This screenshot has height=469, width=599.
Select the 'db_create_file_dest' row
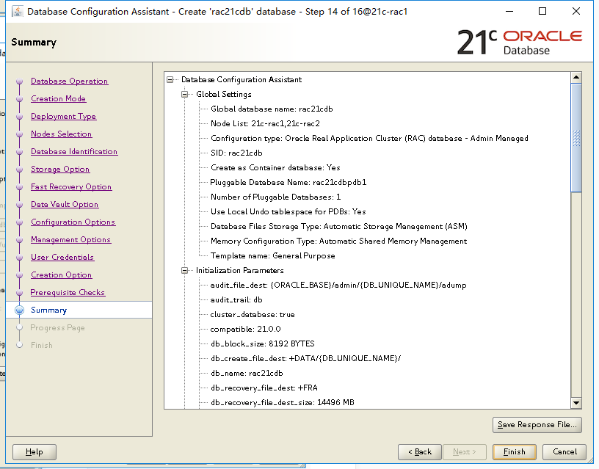pos(305,358)
